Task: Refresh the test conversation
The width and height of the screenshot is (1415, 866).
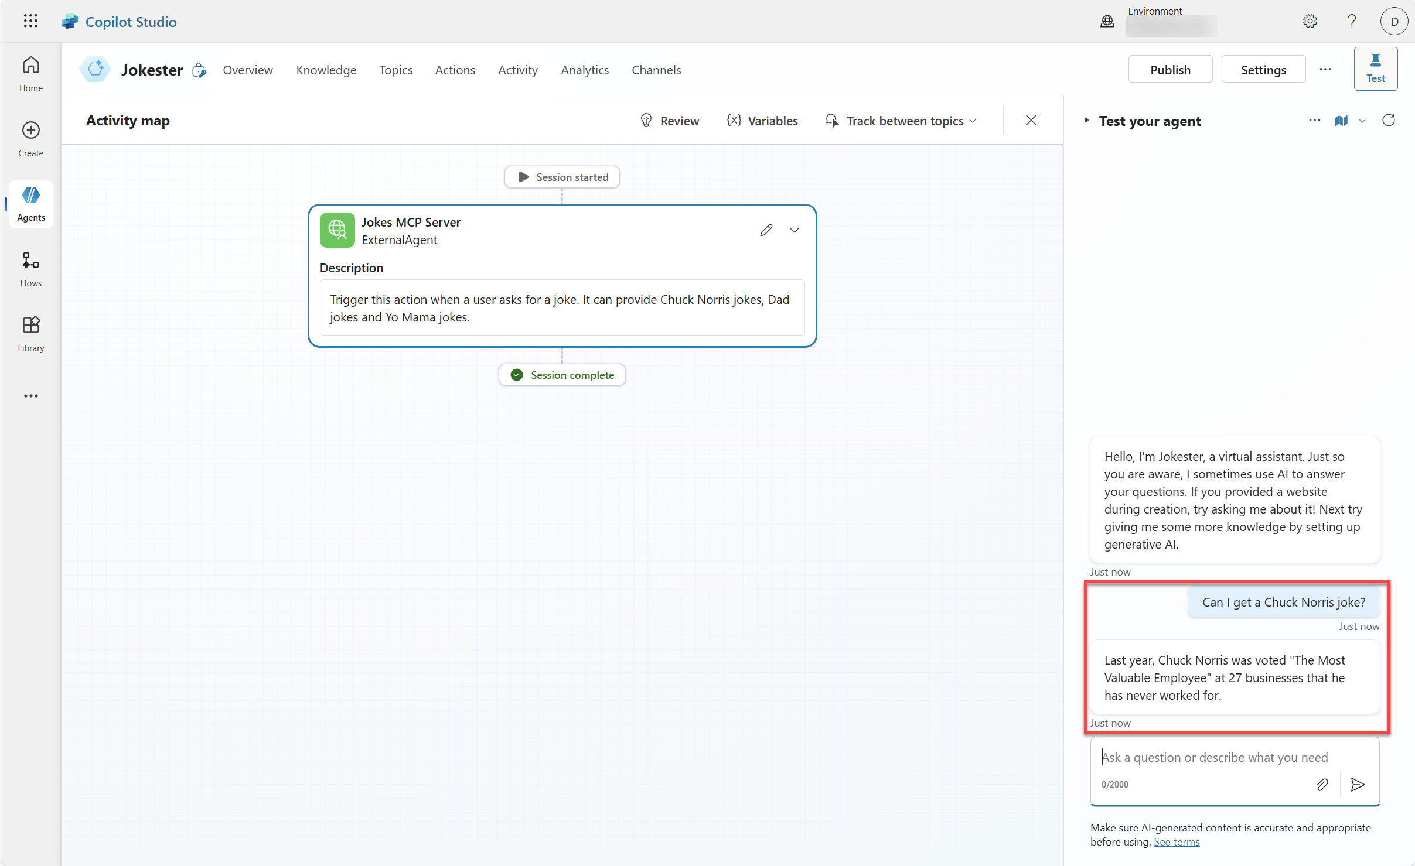Action: (1388, 121)
